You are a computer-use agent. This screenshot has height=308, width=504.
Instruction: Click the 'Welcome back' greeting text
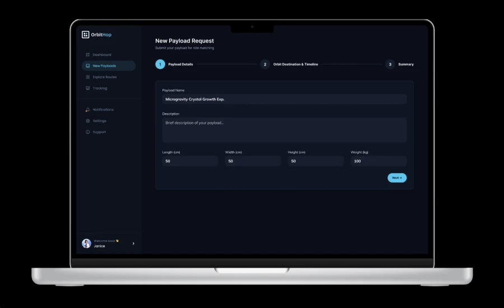point(105,241)
